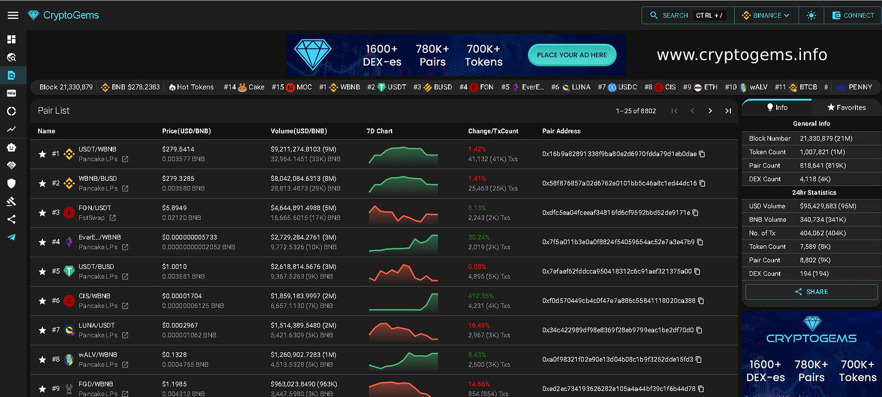This screenshot has width=882, height=397.
Task: Favorite the #4 EverE../WBNB pair star
Action: [42, 242]
